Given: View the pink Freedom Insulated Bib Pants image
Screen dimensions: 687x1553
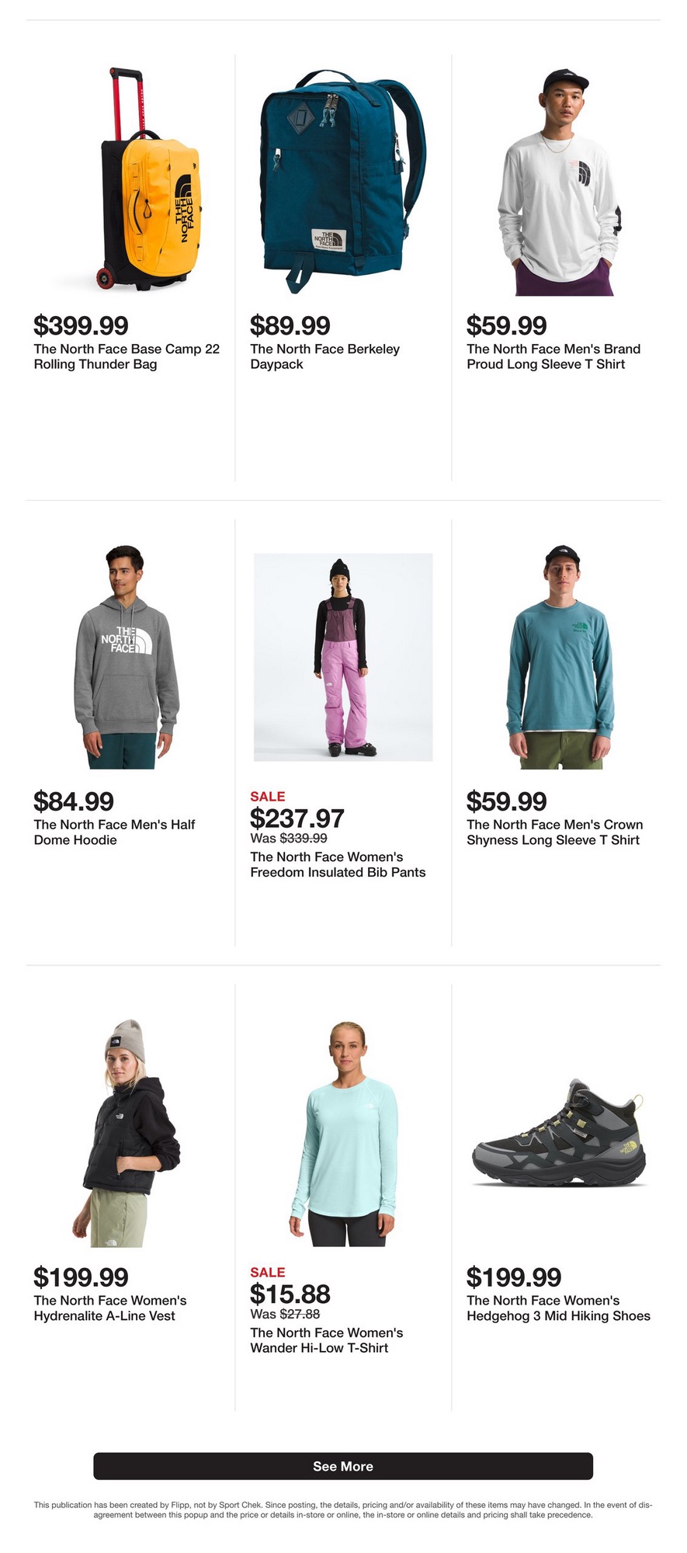Looking at the screenshot, I should [343, 657].
